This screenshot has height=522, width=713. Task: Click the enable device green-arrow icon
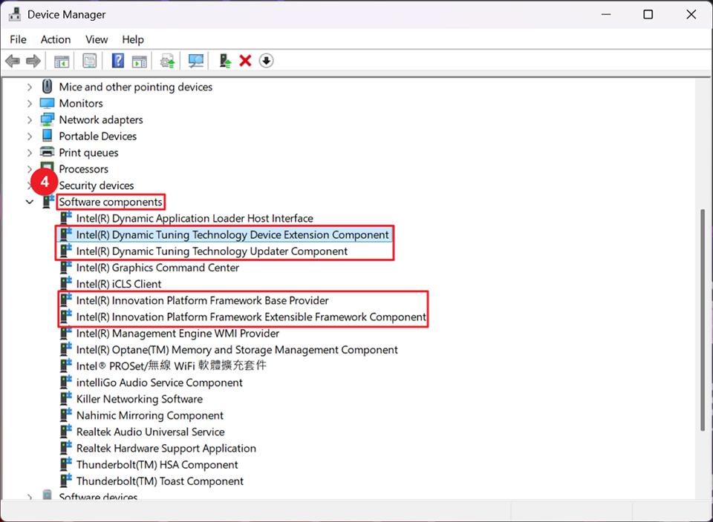[224, 61]
